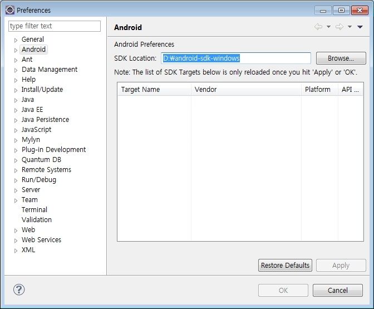Select Quantum DB in the tree
Screen dimensions: 374x309
[41, 160]
